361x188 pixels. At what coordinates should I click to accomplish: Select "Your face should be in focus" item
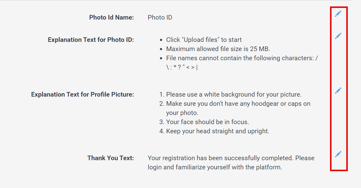tap(204, 122)
